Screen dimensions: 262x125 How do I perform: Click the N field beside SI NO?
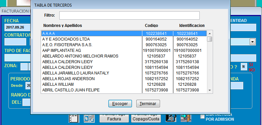coord(244,66)
